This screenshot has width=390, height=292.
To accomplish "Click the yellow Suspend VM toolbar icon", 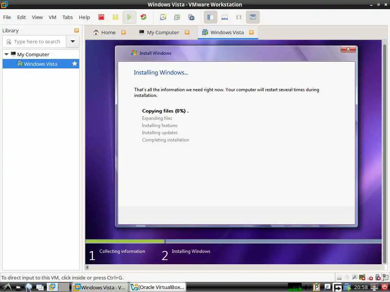I will pyautogui.click(x=115, y=17).
